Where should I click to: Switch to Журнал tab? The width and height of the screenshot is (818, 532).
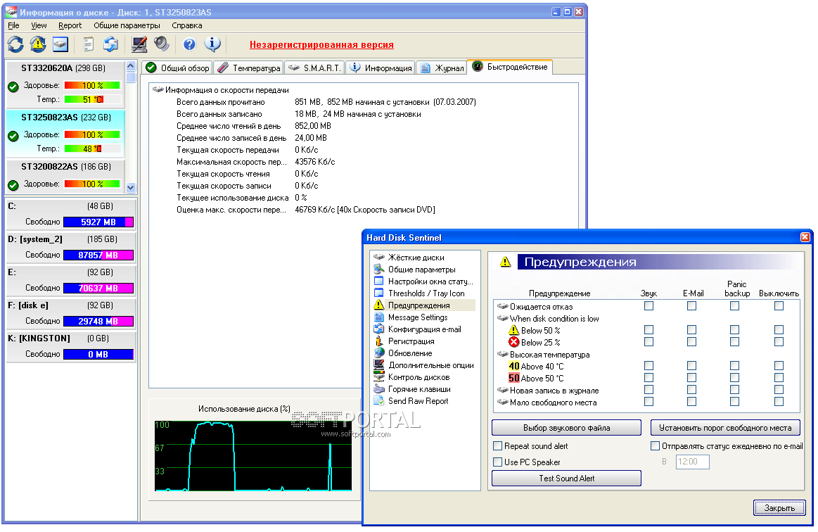click(x=442, y=68)
